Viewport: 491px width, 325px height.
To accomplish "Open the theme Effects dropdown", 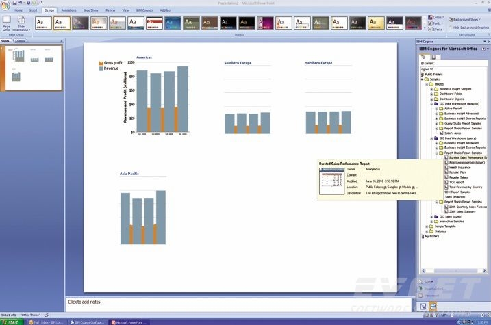I will point(436,29).
